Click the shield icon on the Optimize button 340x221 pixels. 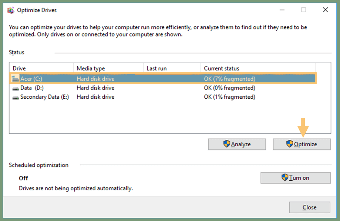coord(289,144)
